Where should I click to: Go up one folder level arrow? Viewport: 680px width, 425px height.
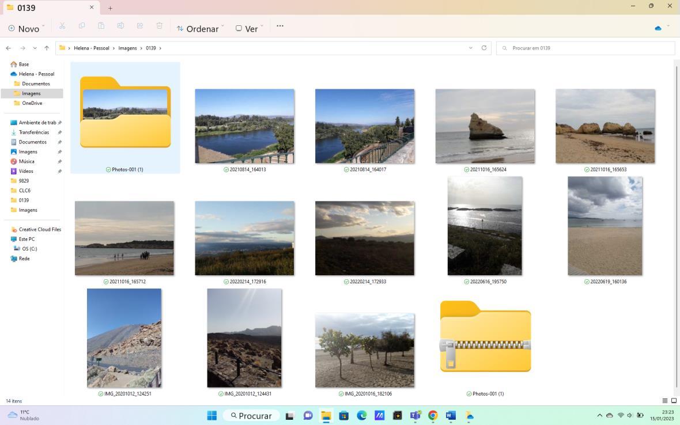point(47,48)
